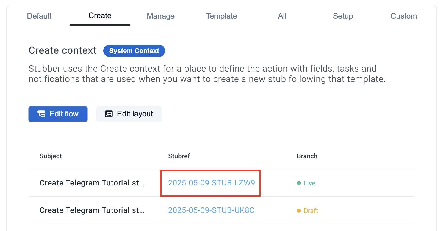Click the layout icon in Edit layout
This screenshot has width=443, height=231.
[109, 114]
